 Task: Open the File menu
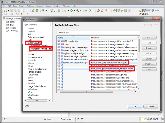pos(4,6)
